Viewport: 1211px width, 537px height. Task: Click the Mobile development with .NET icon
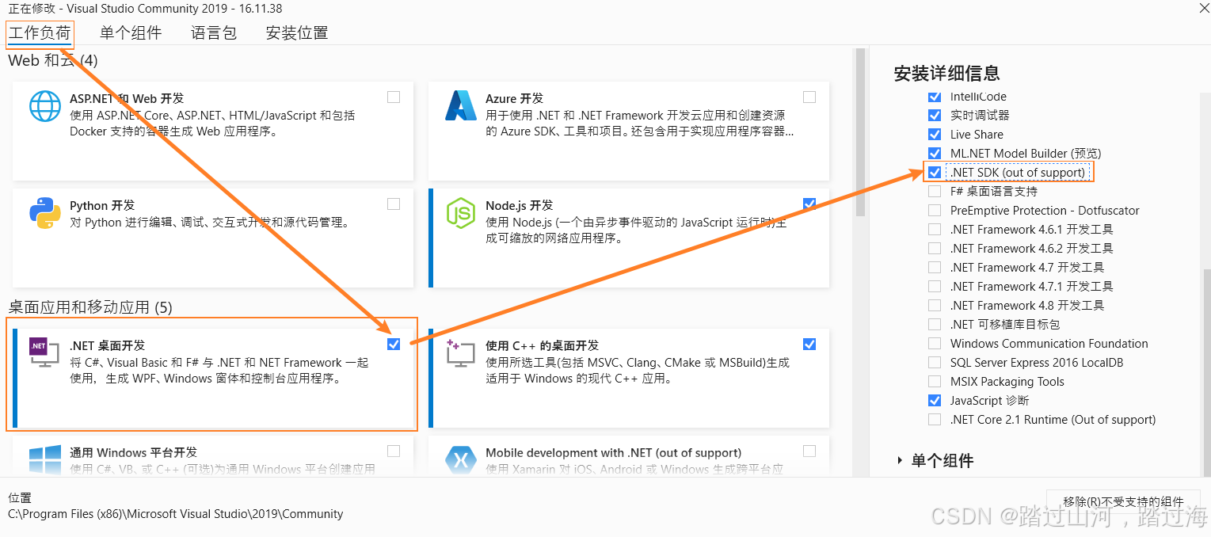[459, 459]
